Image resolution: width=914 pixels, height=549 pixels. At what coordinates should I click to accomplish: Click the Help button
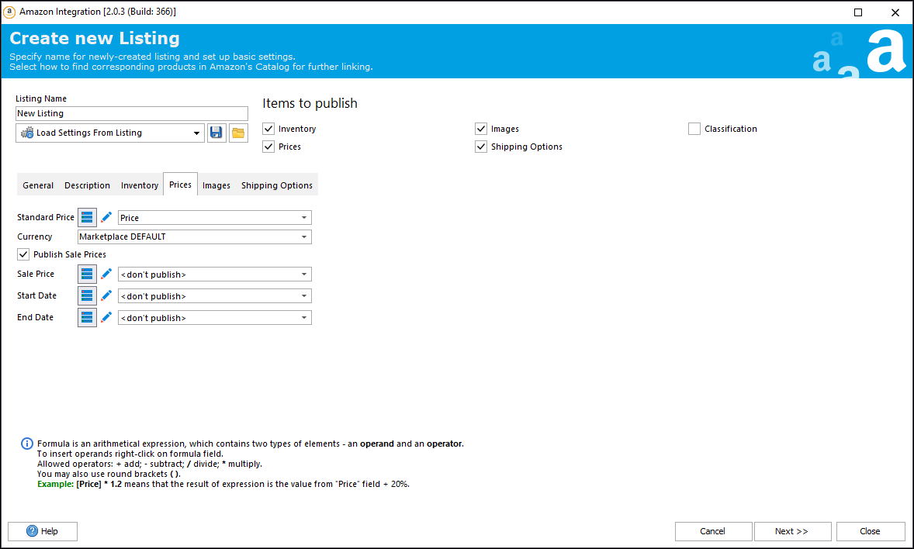pos(43,531)
